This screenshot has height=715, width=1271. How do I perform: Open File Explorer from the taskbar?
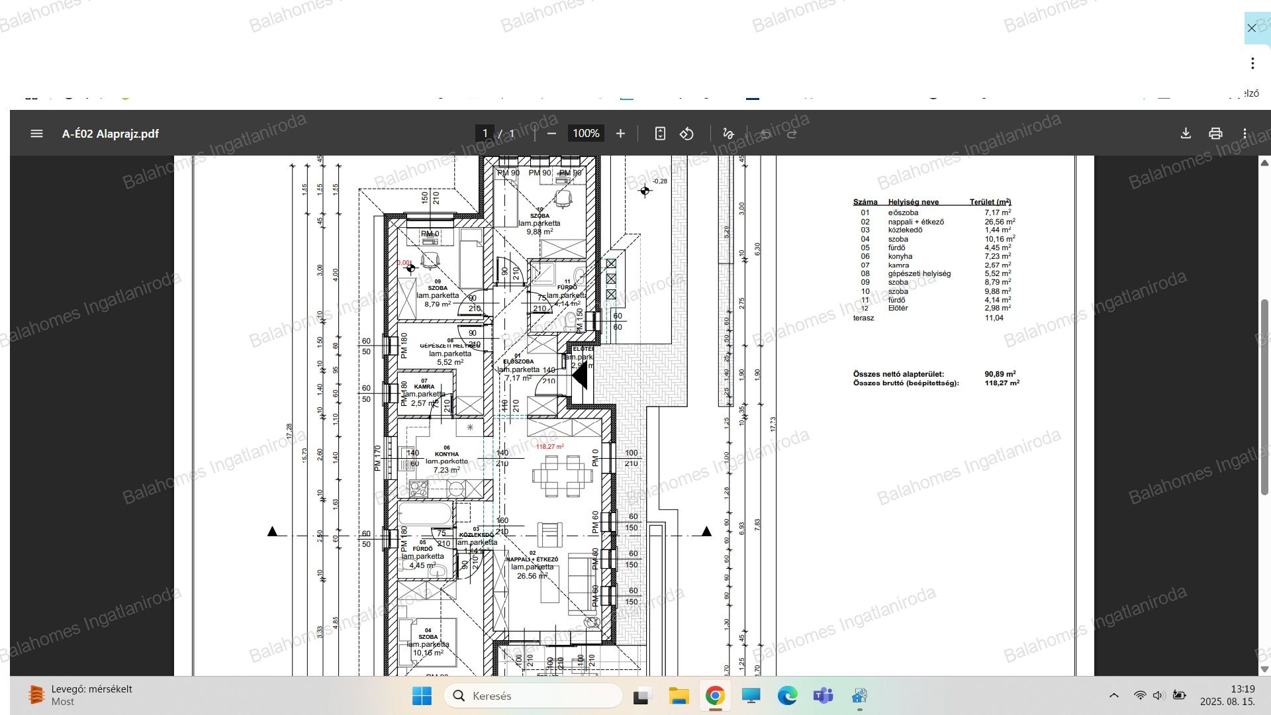tap(679, 696)
